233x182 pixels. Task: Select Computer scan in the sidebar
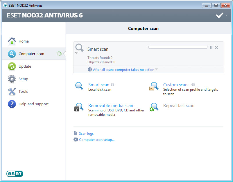[34, 54]
